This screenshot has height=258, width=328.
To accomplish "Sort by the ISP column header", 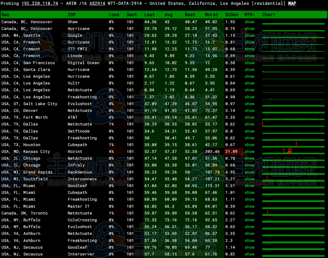I will click(x=72, y=15).
